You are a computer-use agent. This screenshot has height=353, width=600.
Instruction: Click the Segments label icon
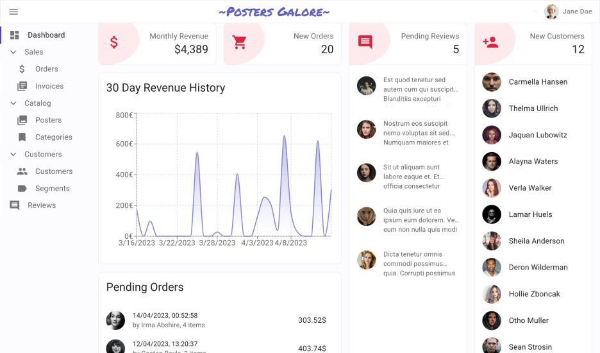point(22,189)
